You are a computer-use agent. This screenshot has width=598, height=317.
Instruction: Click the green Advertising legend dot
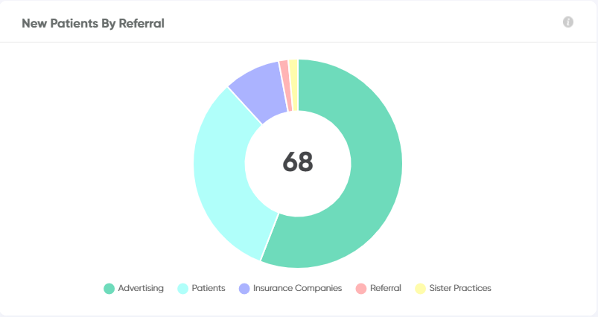click(x=109, y=289)
